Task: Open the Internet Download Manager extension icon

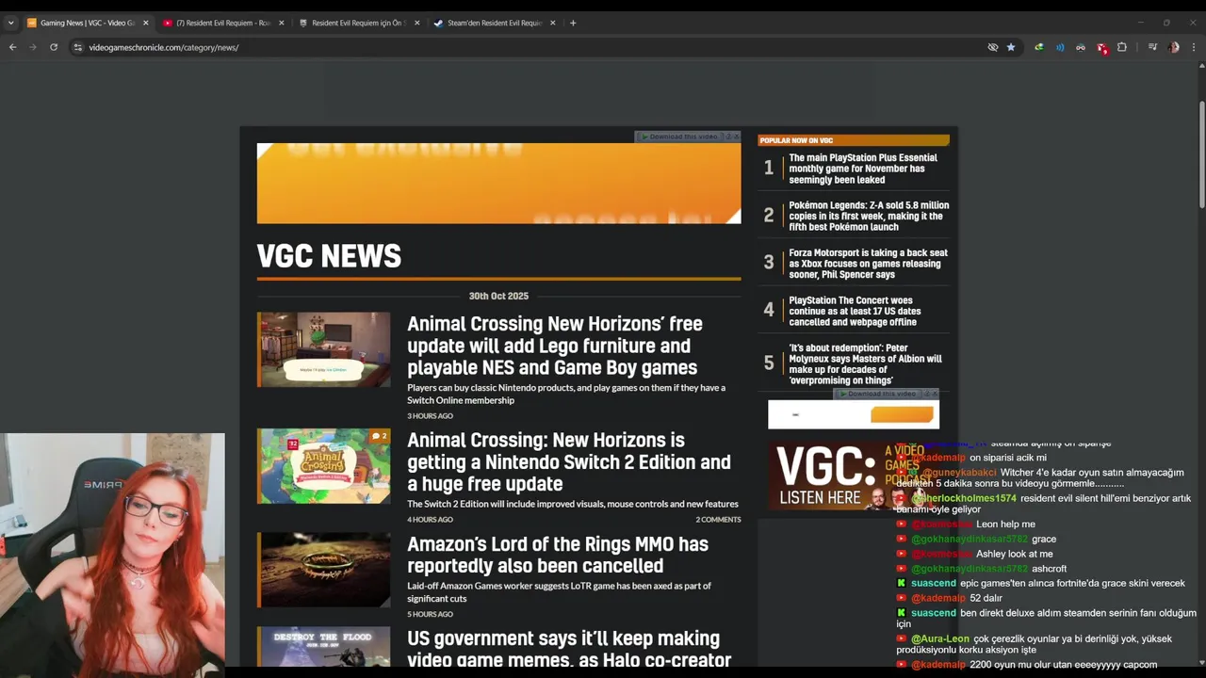Action: click(x=1038, y=47)
